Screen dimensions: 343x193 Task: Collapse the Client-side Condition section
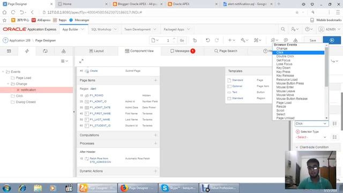coord(296,147)
